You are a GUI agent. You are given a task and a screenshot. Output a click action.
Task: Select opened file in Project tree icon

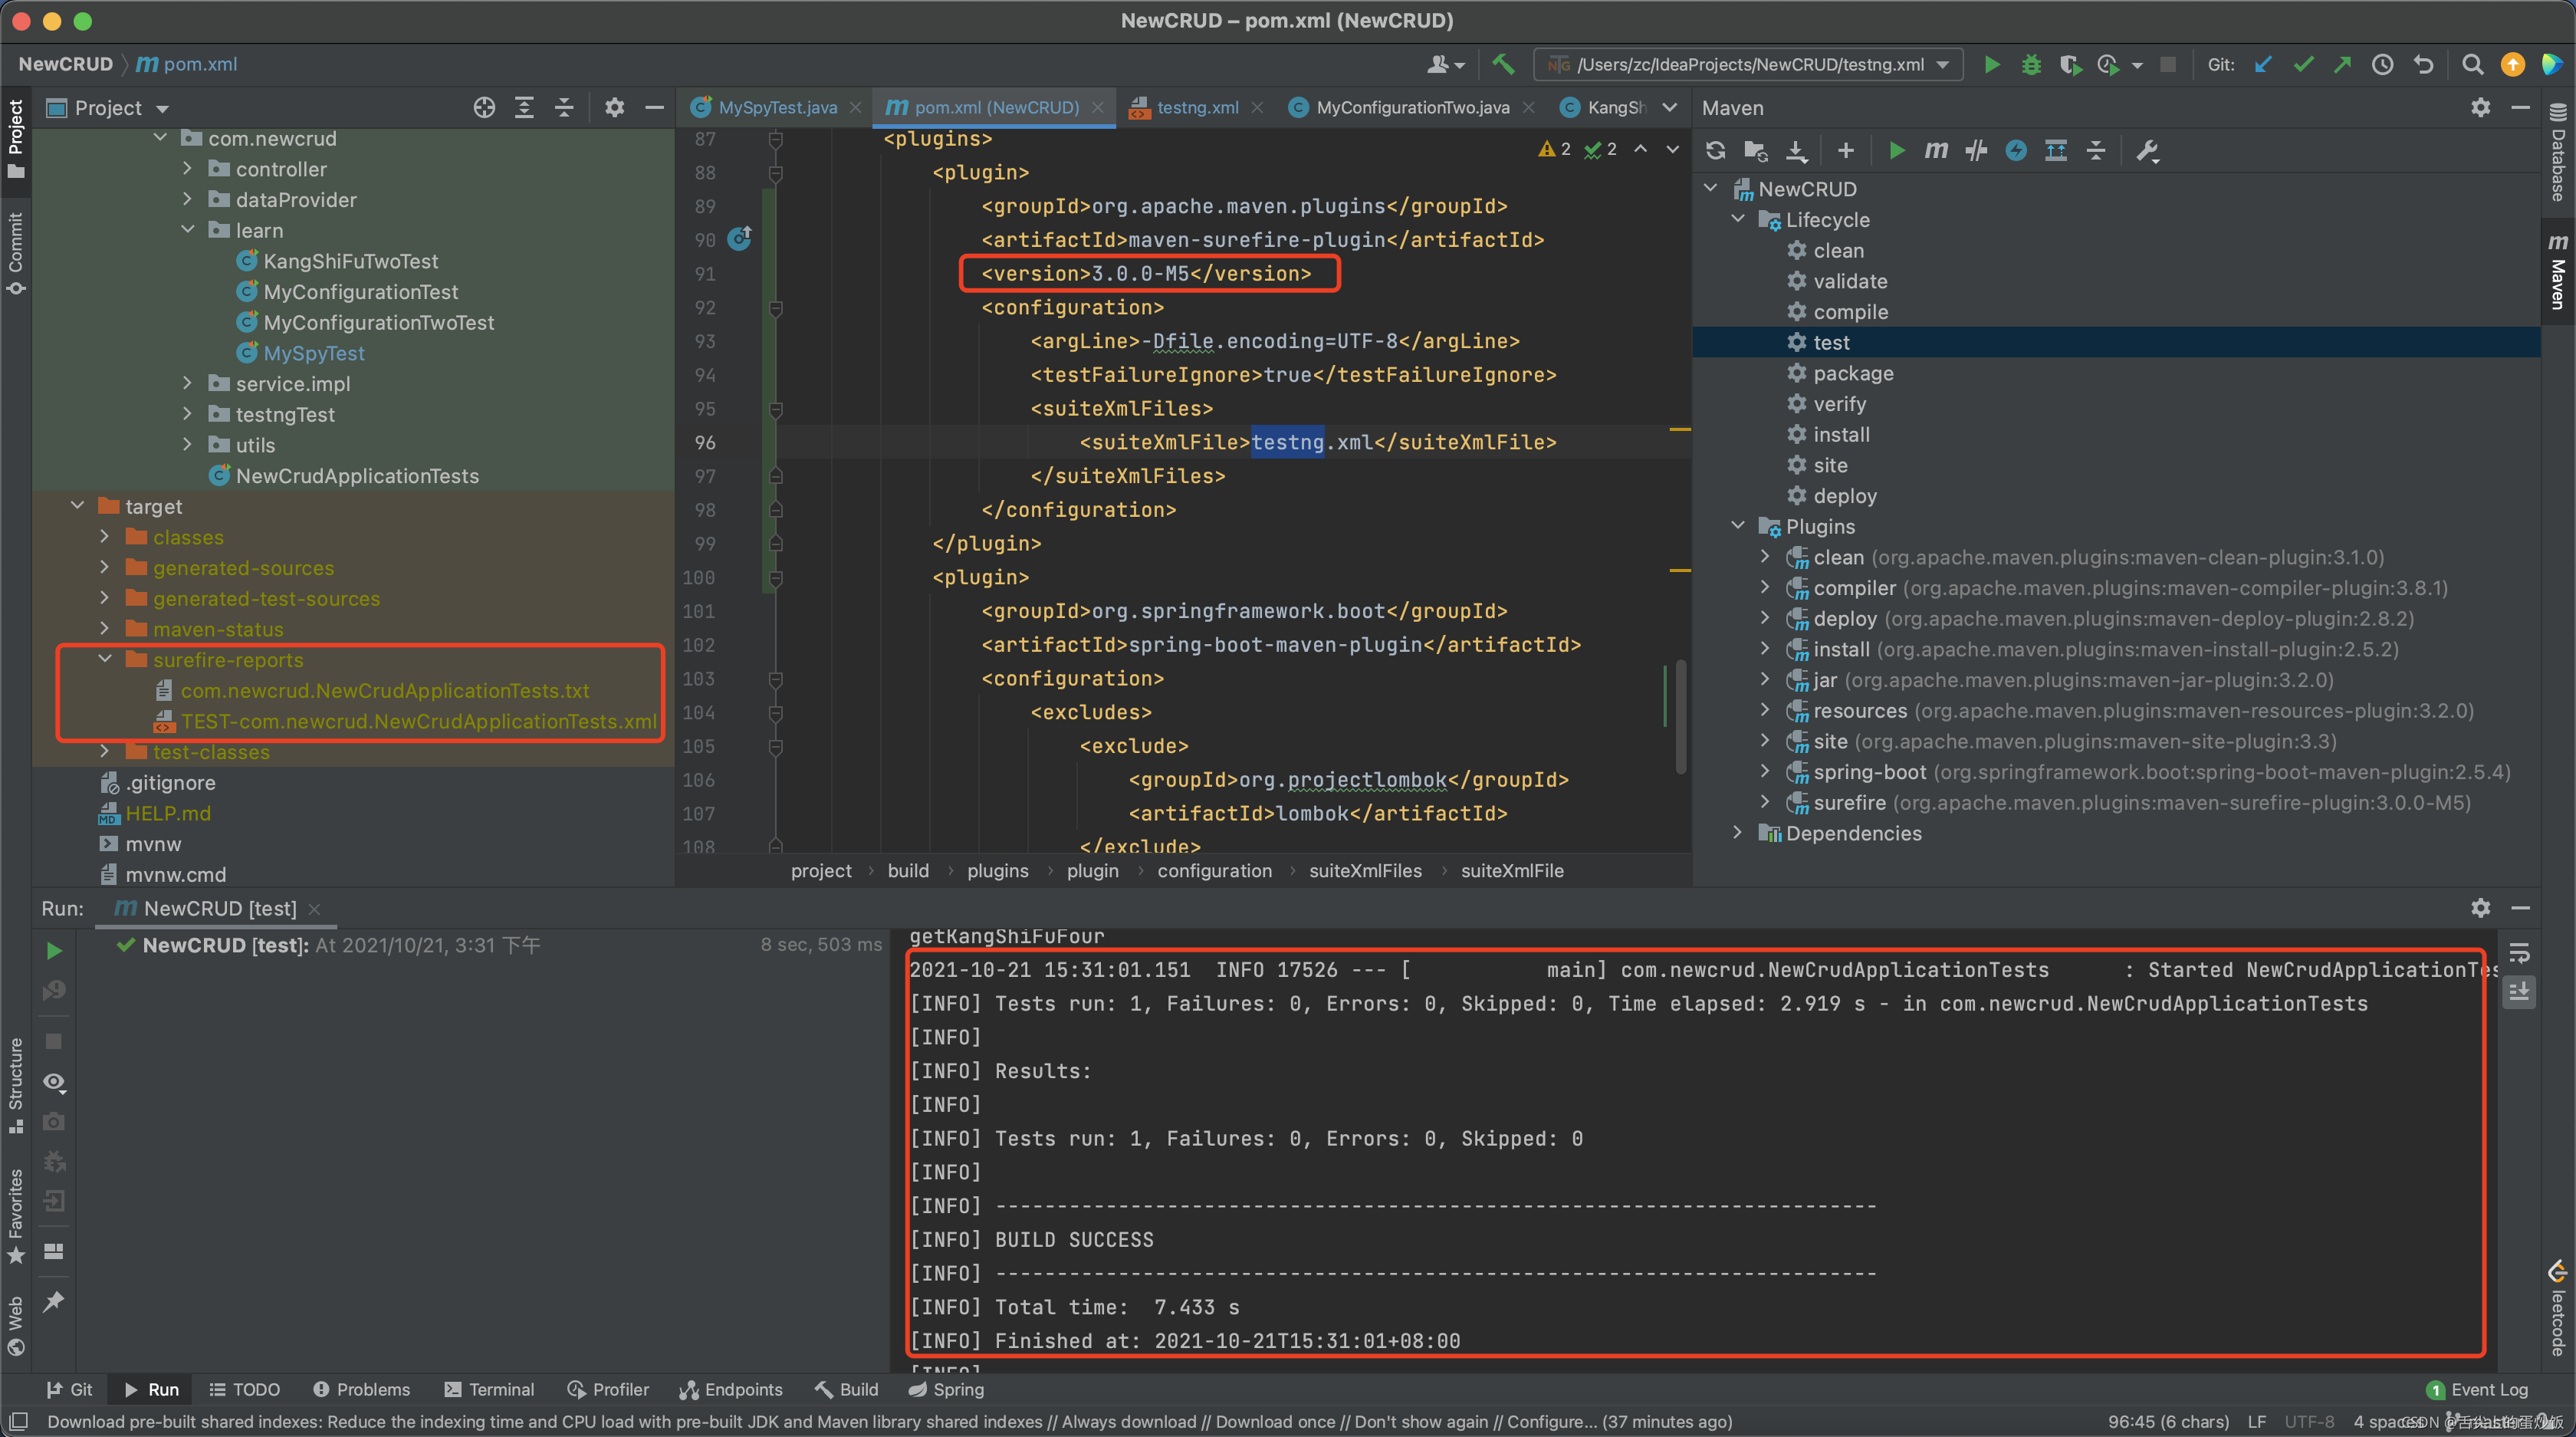(x=484, y=108)
